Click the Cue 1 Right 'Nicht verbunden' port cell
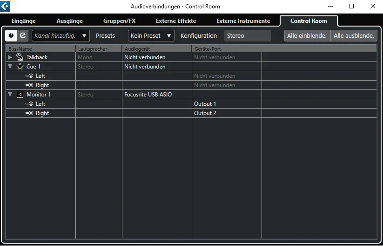Screen dimensions: 383x246 point(227,85)
